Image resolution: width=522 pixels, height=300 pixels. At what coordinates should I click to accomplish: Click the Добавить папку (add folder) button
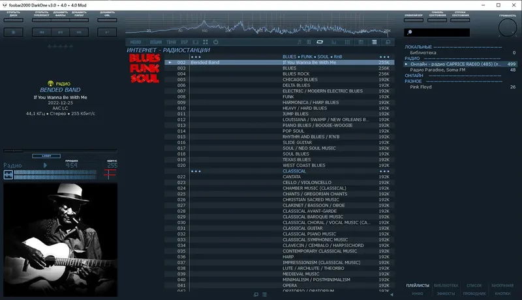pyautogui.click(x=79, y=20)
